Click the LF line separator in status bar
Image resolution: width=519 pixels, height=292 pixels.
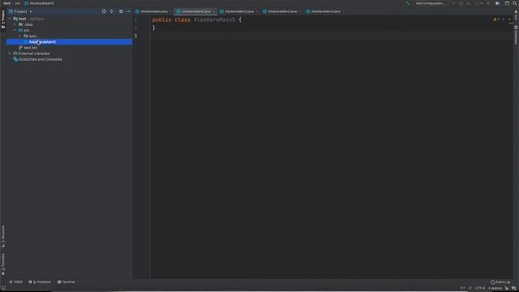pos(470,289)
